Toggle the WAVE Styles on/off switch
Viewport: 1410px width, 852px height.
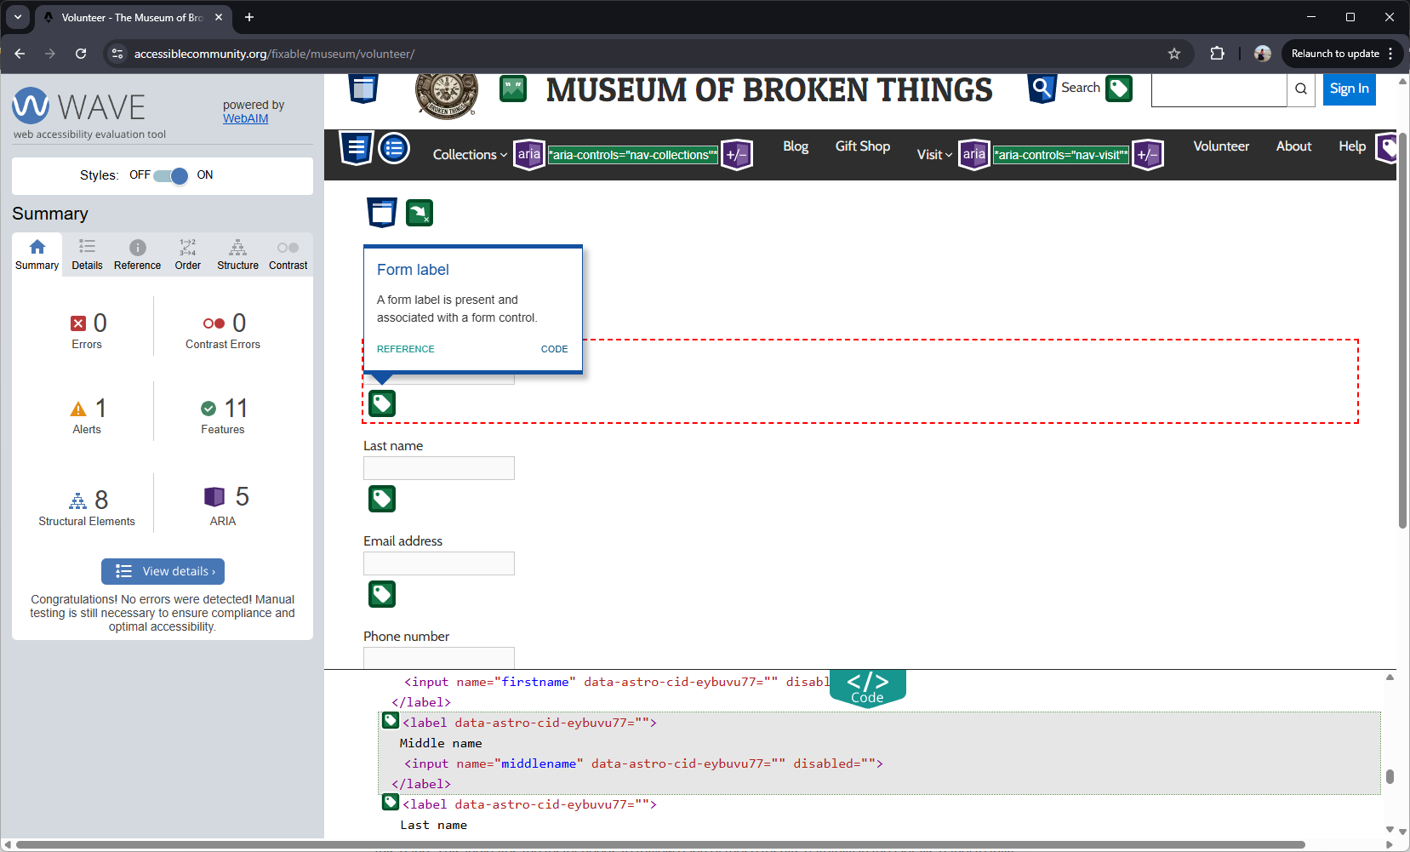coord(170,175)
